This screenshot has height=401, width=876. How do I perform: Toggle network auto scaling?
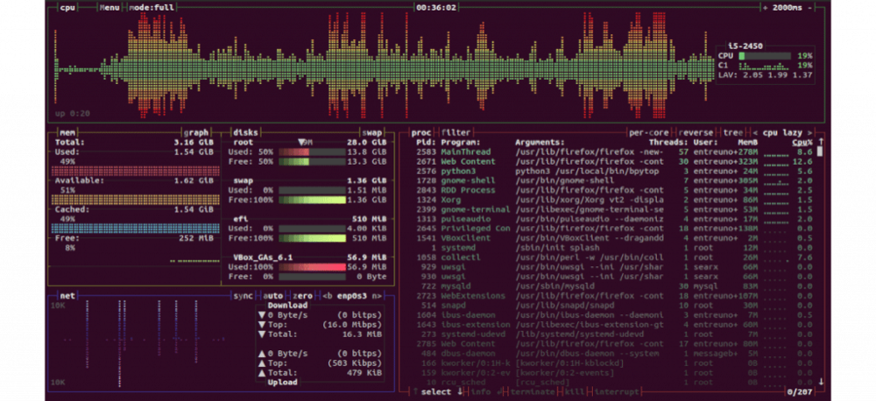pos(274,296)
